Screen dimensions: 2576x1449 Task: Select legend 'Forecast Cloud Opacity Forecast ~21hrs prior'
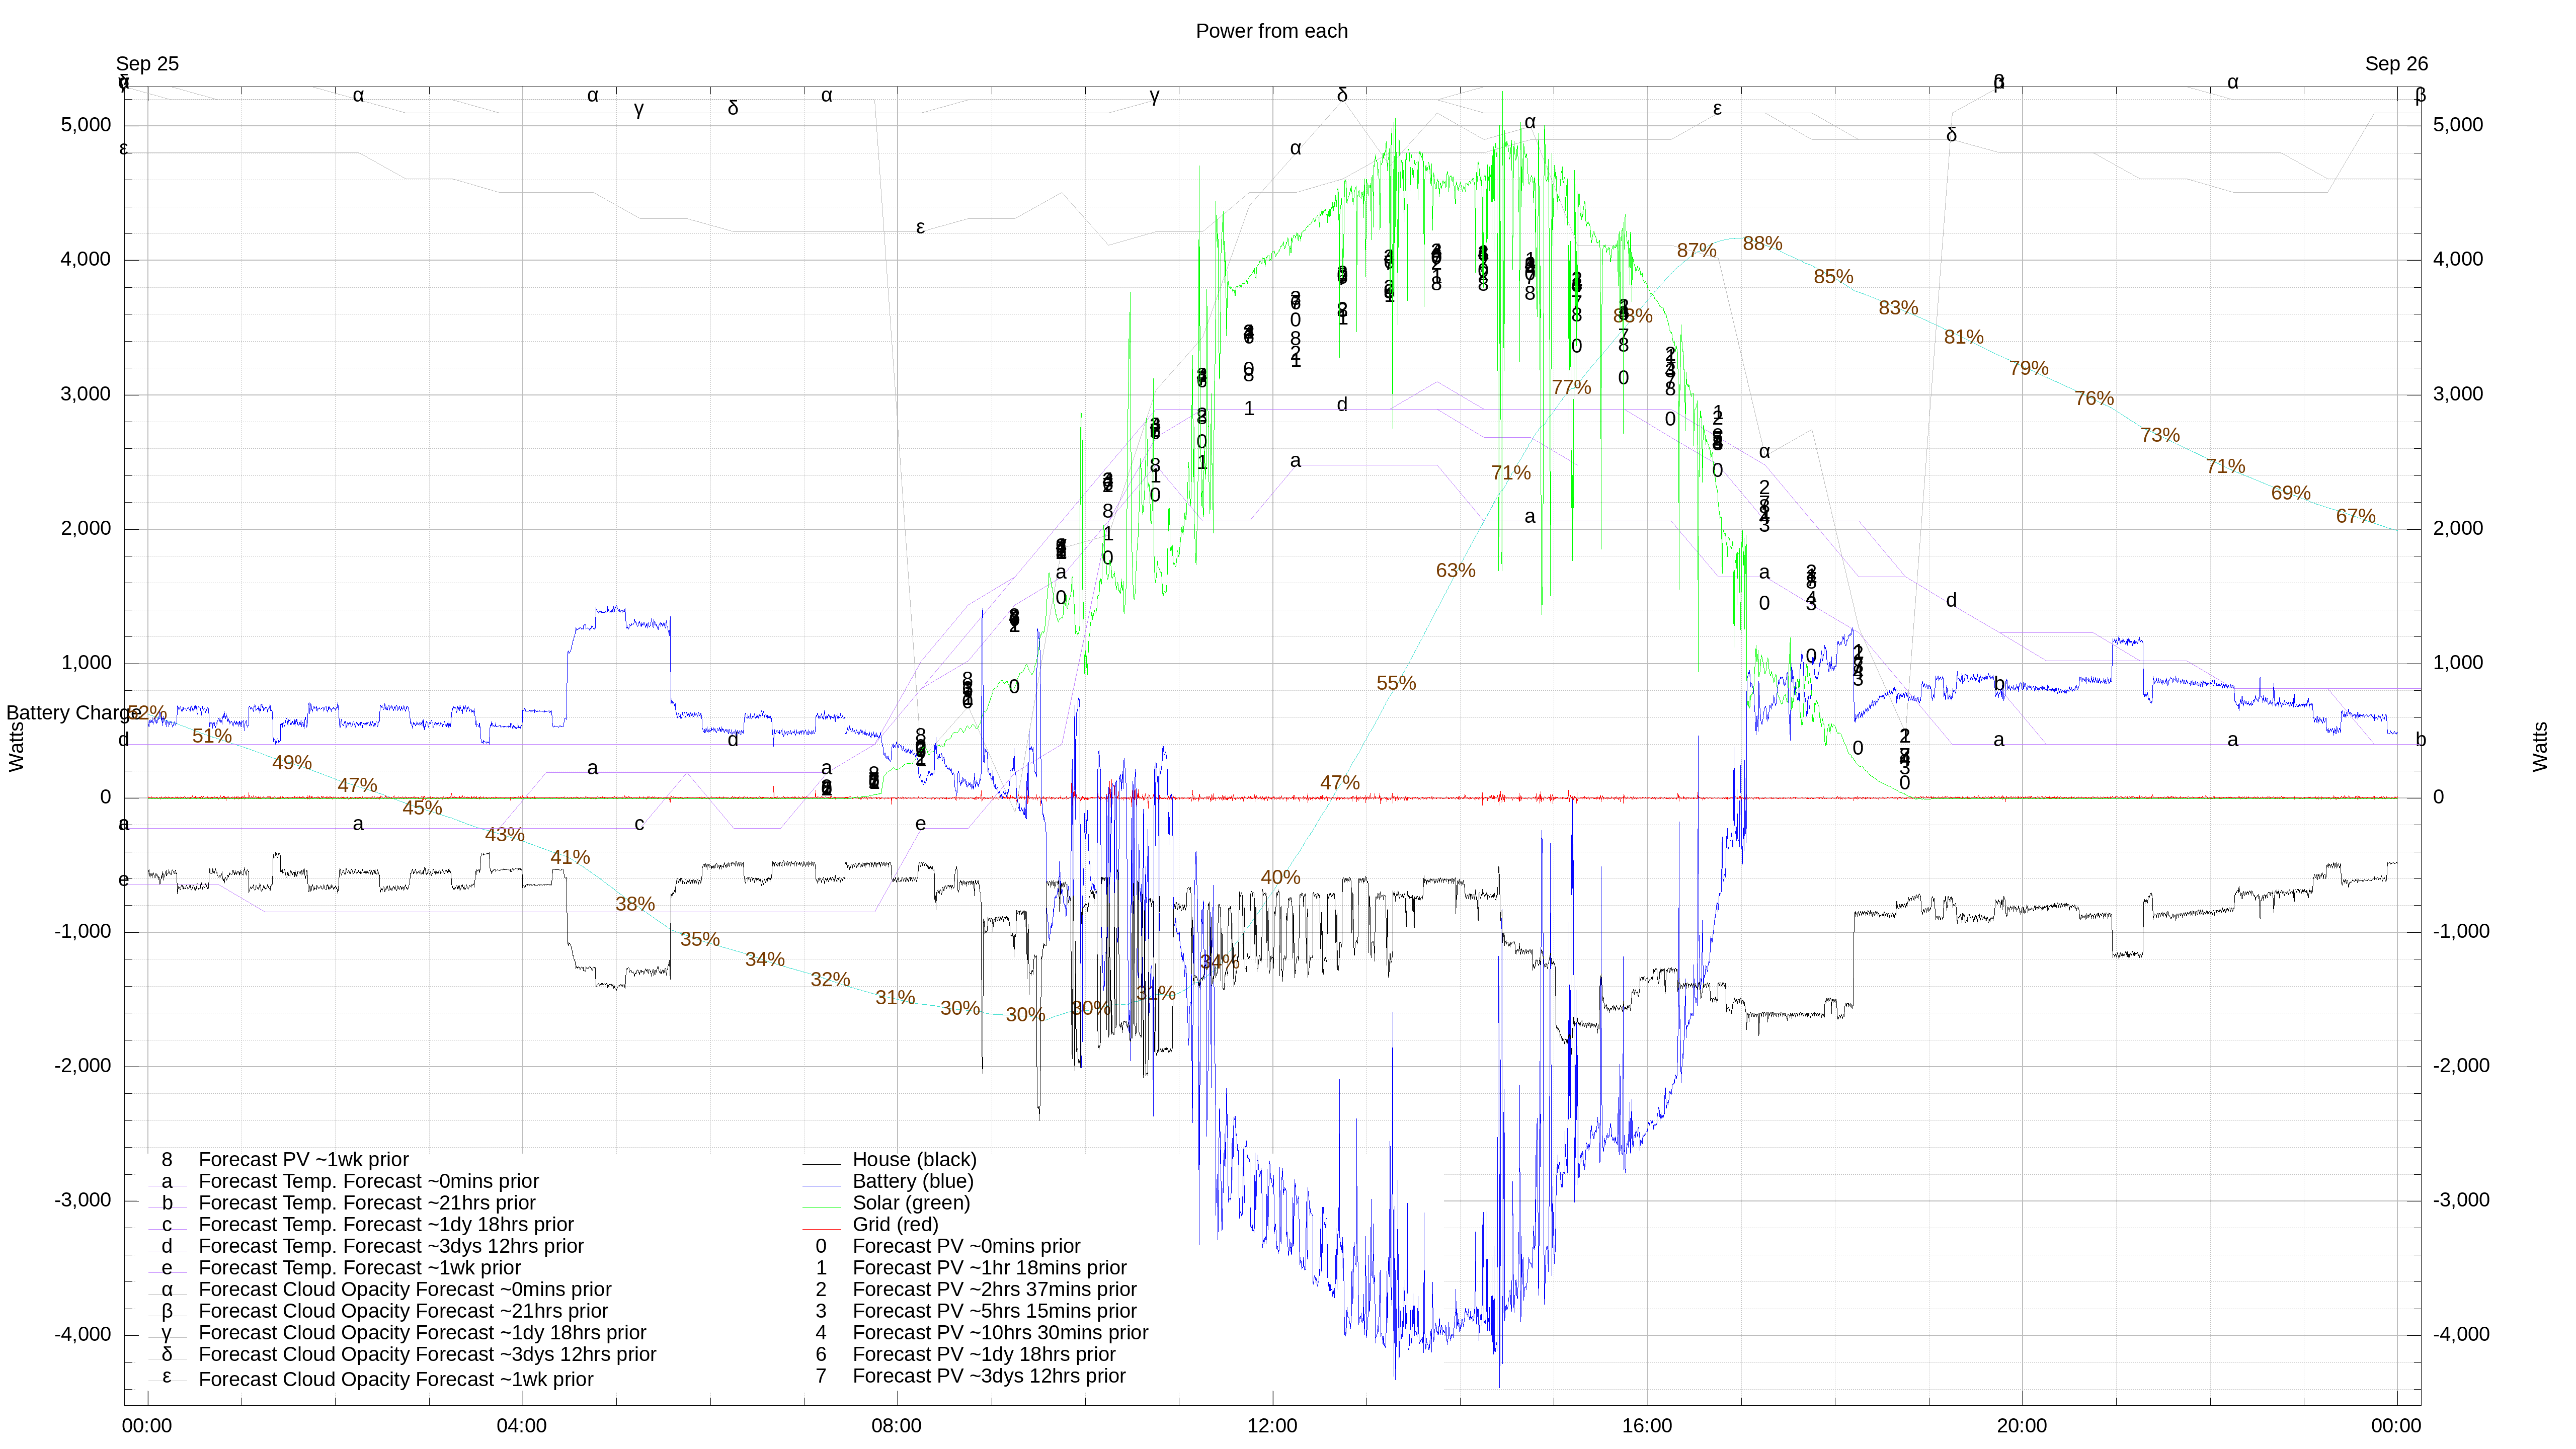pyautogui.click(x=403, y=1311)
